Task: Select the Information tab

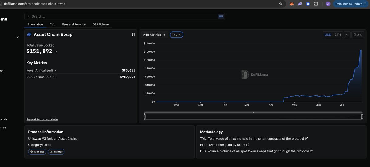Action: pyautogui.click(x=35, y=24)
